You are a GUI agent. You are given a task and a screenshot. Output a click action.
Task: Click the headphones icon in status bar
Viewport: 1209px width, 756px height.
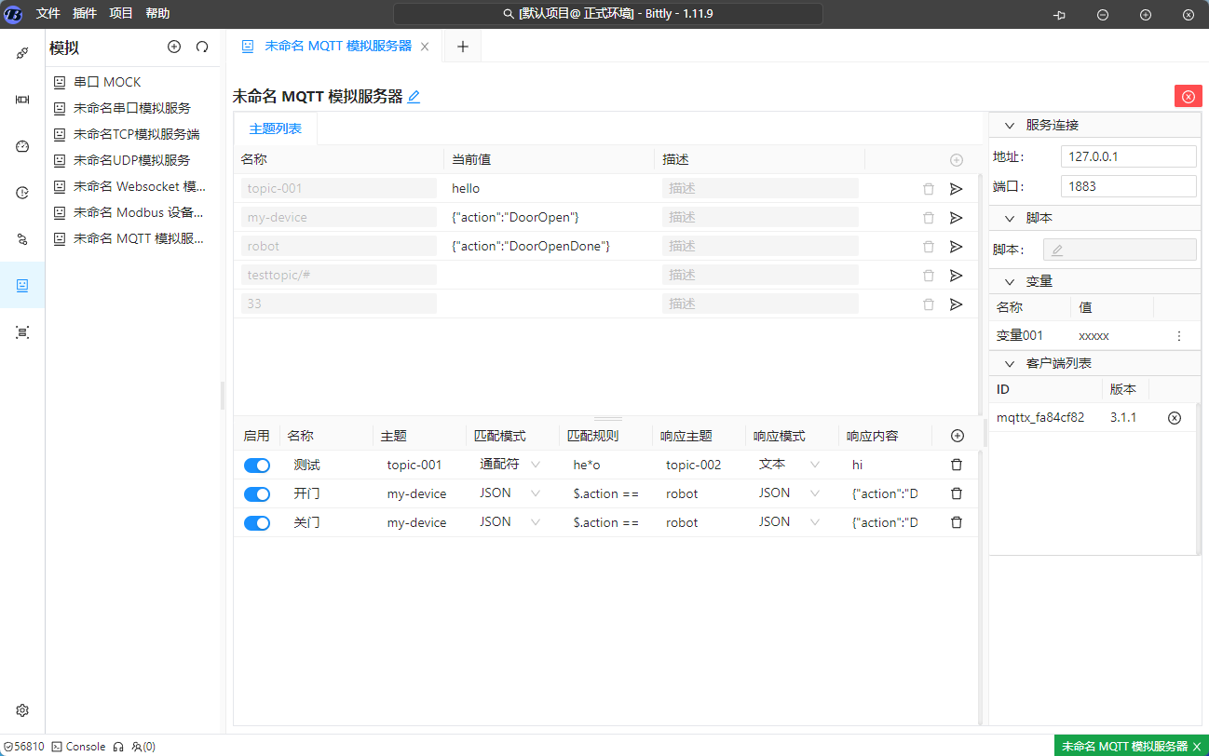pyautogui.click(x=117, y=746)
